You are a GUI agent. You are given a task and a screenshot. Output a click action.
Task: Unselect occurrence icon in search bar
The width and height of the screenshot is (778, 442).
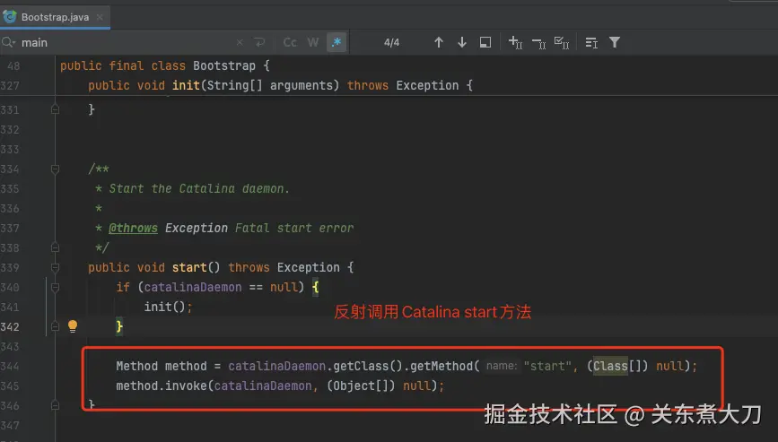(538, 44)
